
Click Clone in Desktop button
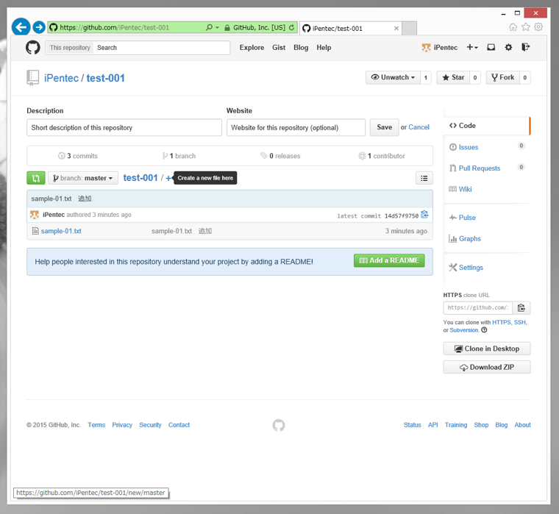[487, 349]
